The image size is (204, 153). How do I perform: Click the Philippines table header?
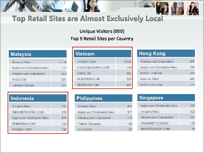tap(103, 98)
